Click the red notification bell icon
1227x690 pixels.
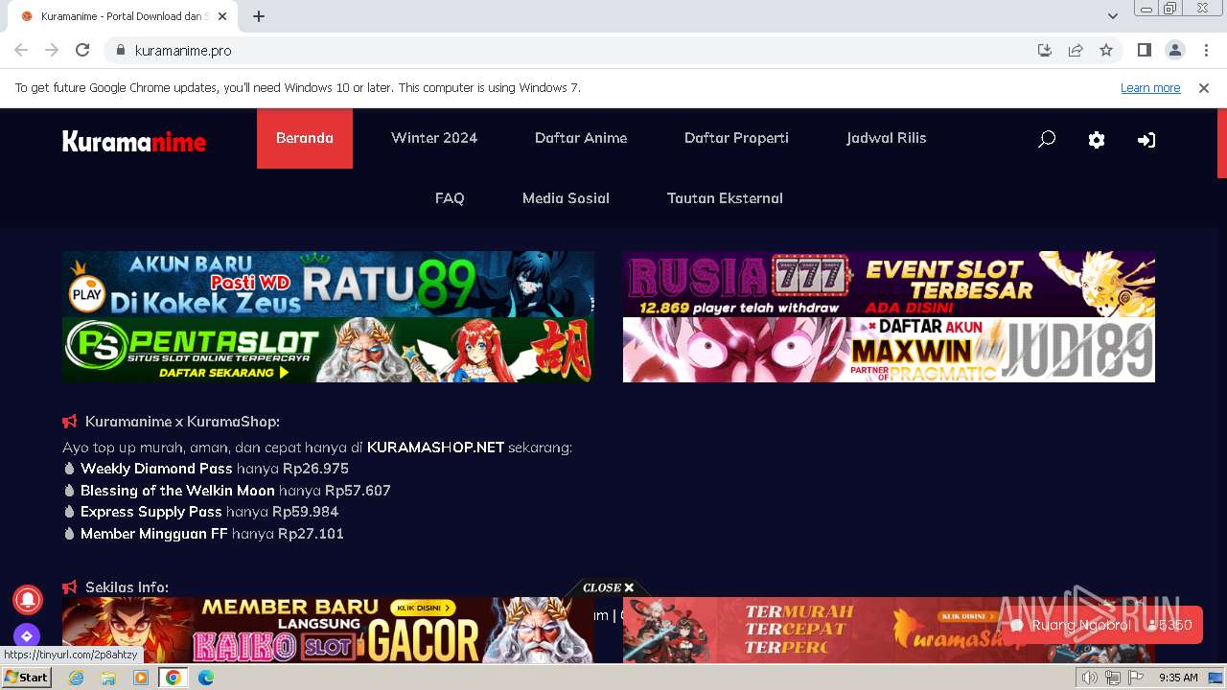pos(27,599)
